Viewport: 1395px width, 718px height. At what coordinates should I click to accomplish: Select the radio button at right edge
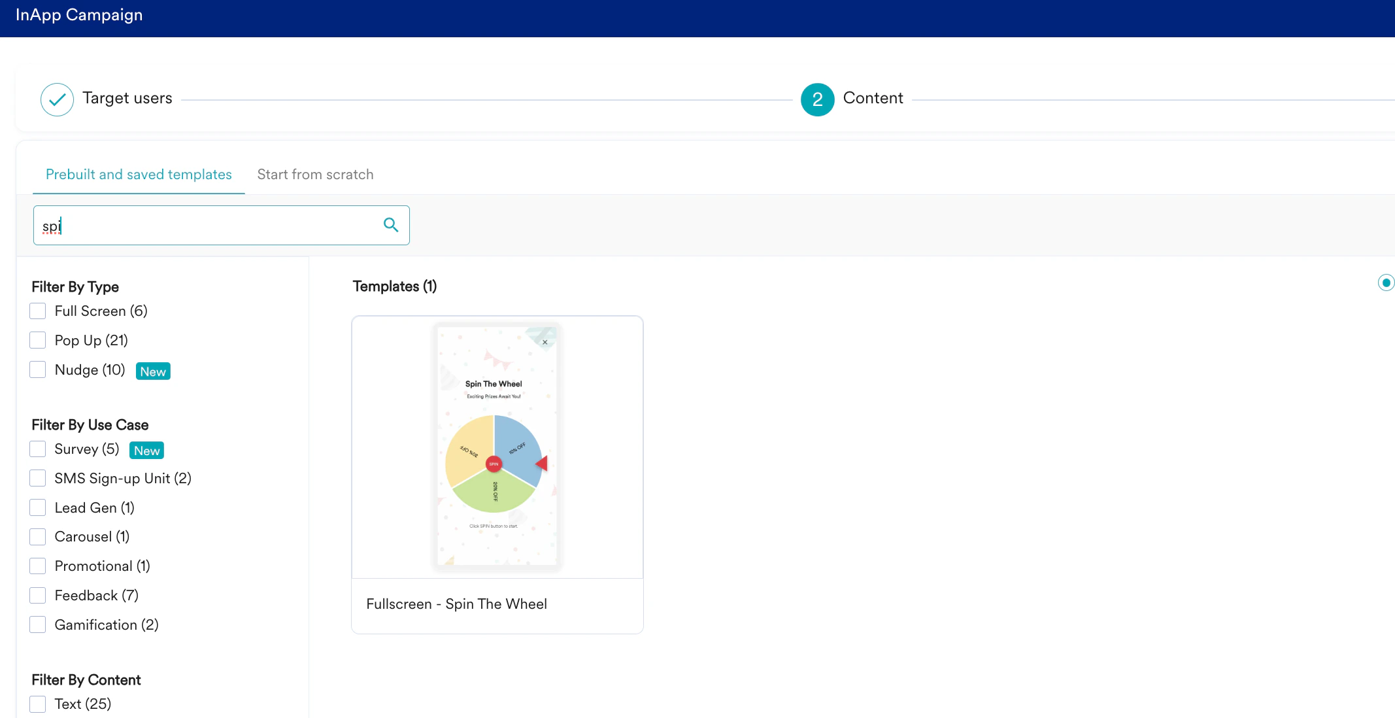pos(1386,282)
